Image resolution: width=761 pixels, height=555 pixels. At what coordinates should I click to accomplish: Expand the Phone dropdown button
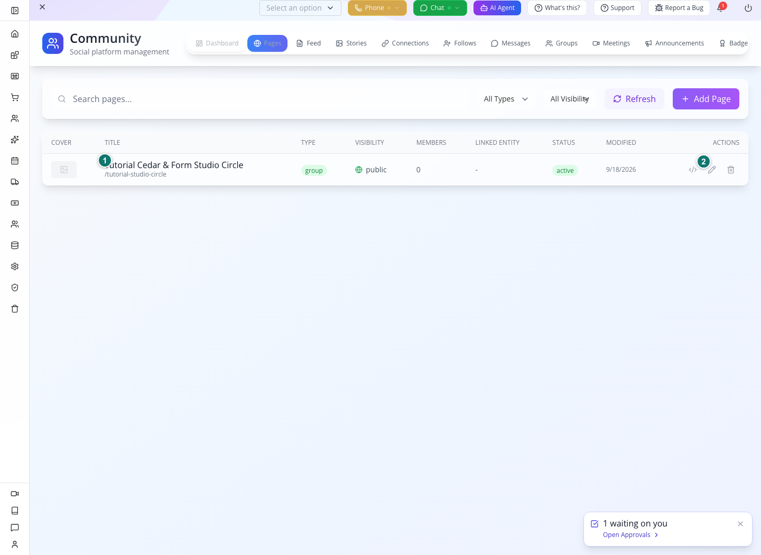377,8
